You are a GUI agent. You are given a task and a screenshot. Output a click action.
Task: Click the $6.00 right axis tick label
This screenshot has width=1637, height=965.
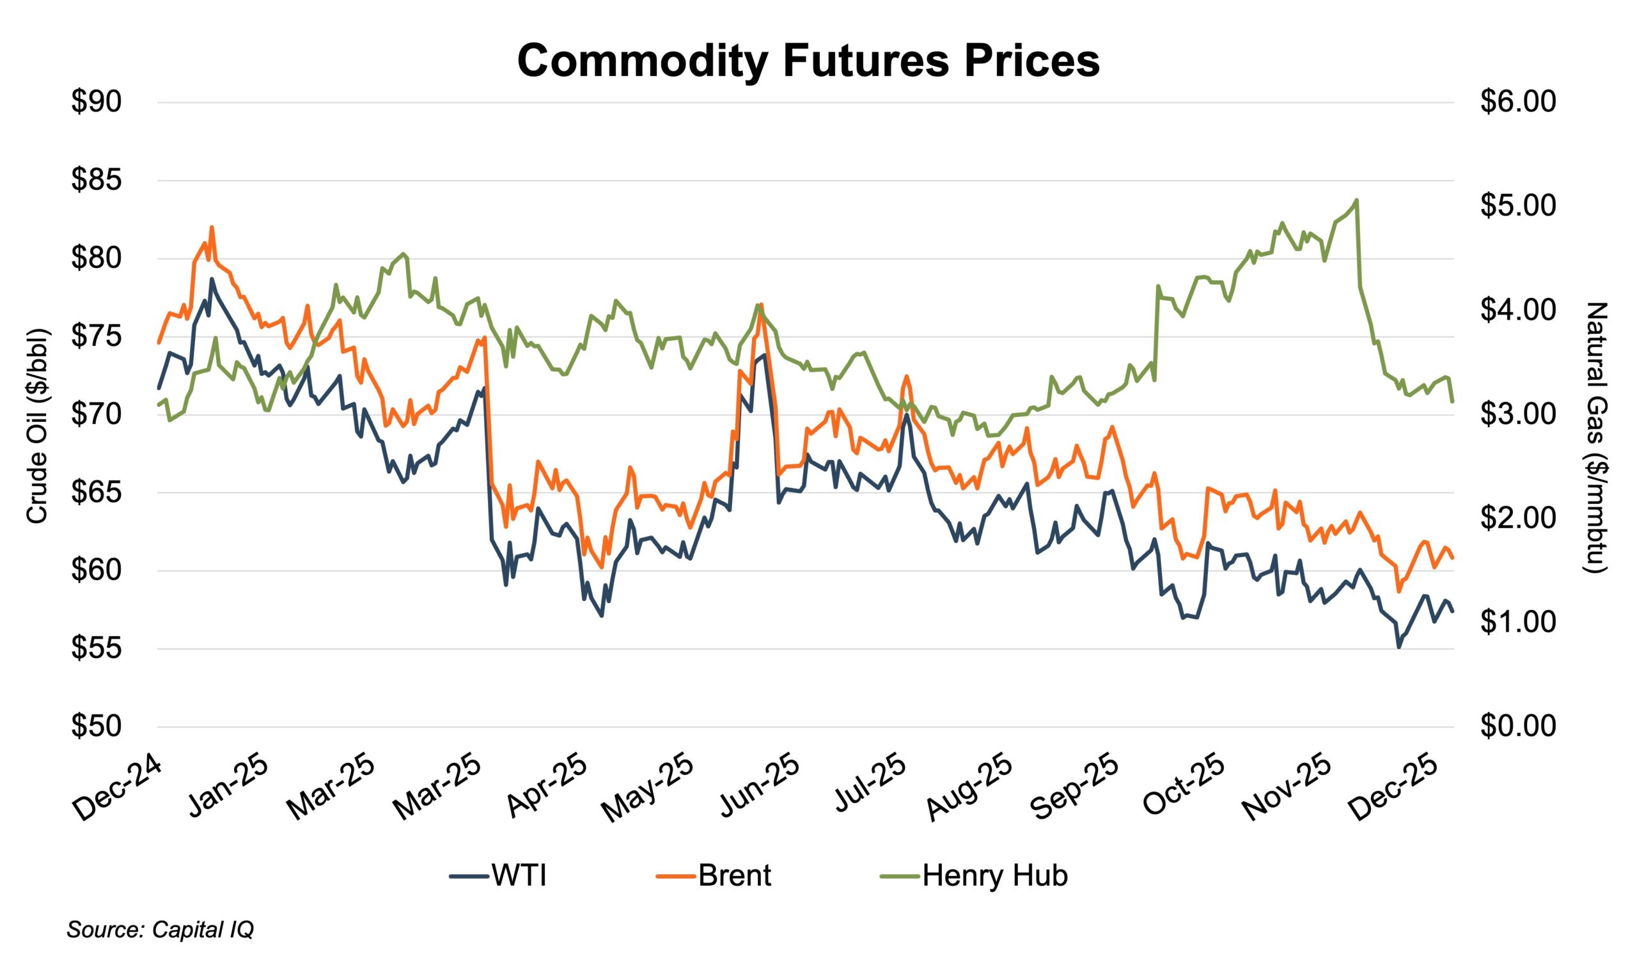click(1519, 103)
